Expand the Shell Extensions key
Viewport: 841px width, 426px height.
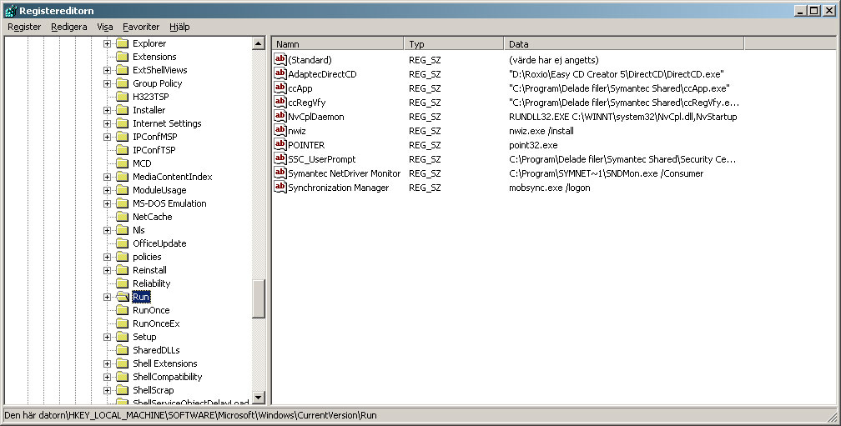pyautogui.click(x=108, y=363)
